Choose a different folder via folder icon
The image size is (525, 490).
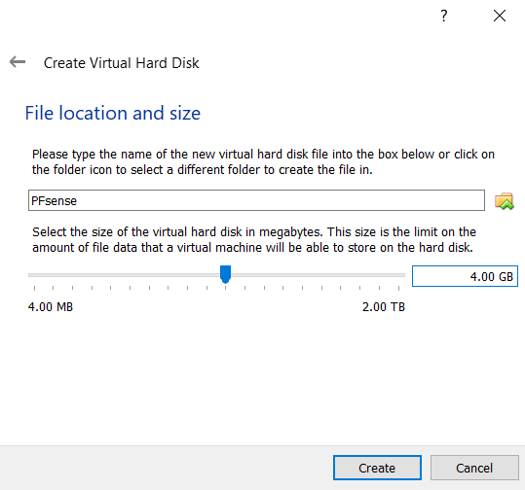(x=505, y=201)
